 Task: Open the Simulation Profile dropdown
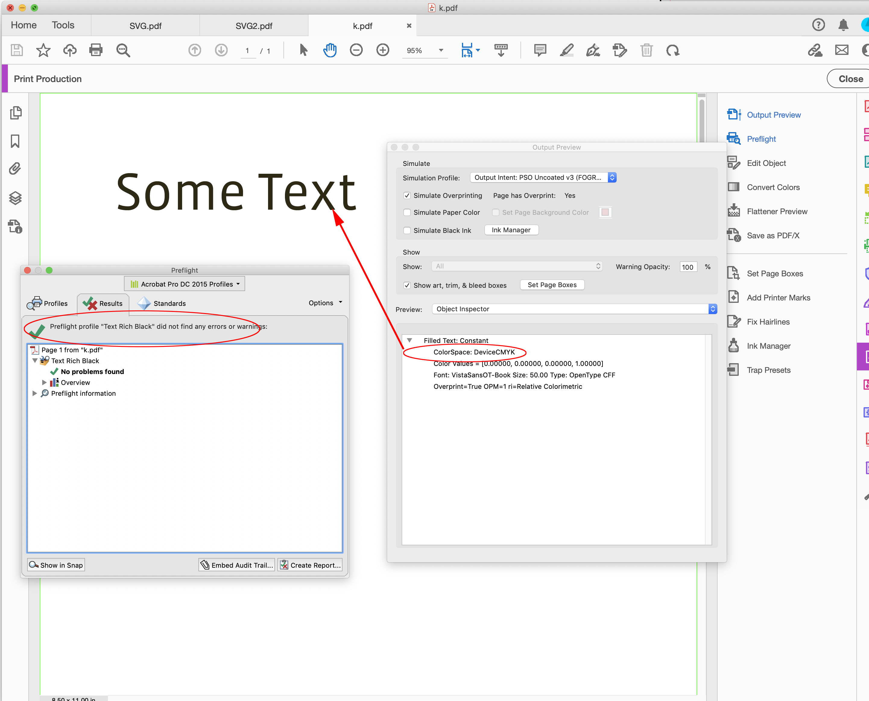coord(612,177)
